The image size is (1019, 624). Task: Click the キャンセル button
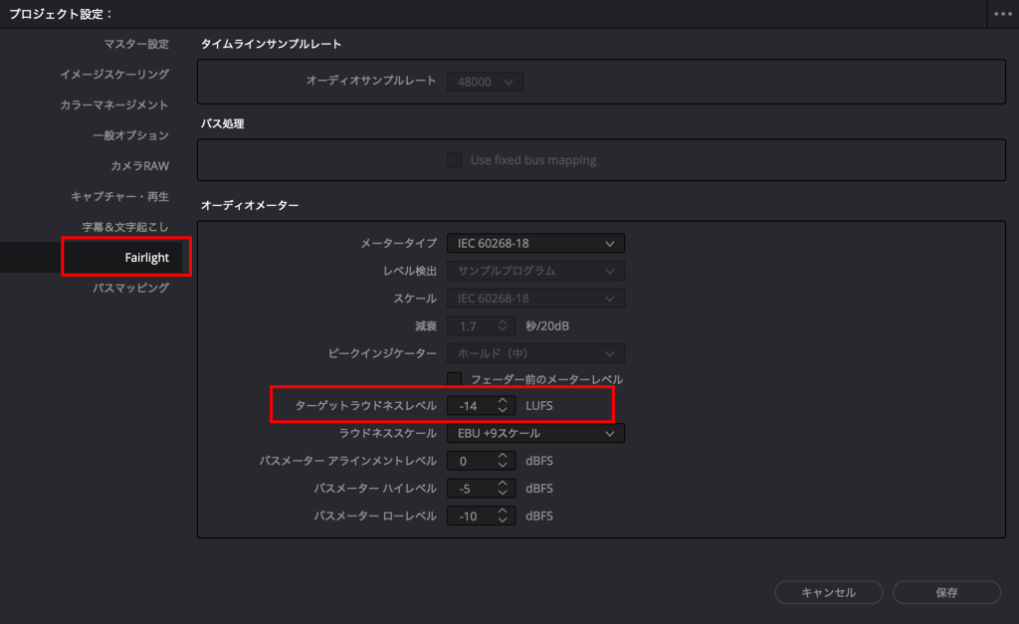click(828, 592)
